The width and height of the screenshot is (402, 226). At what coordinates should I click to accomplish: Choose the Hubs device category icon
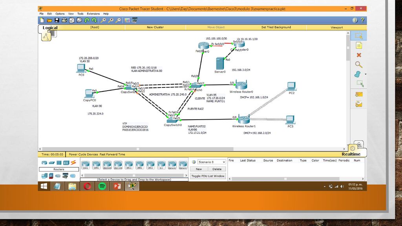[x=59, y=163]
